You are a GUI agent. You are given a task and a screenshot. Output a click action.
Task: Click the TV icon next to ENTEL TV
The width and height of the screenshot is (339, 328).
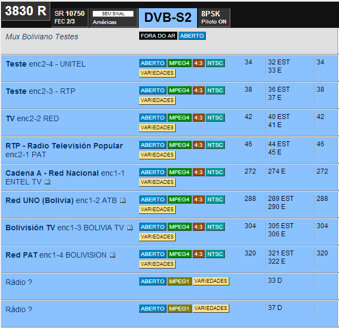[x=47, y=182]
